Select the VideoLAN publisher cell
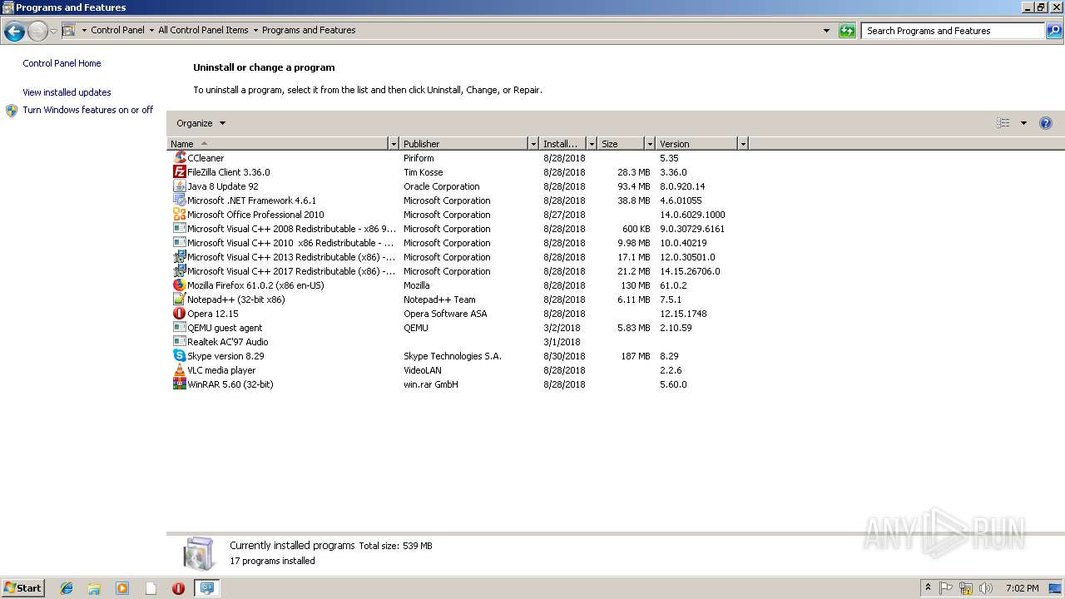The image size is (1065, 599). click(423, 370)
